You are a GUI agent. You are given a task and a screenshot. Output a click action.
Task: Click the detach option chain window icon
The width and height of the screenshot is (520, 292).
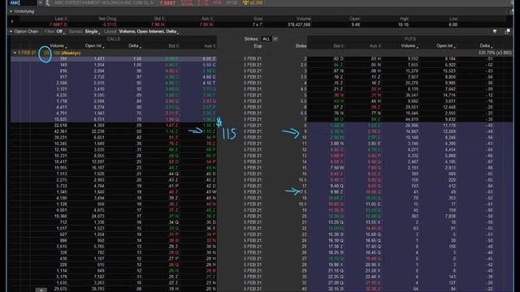(x=507, y=32)
